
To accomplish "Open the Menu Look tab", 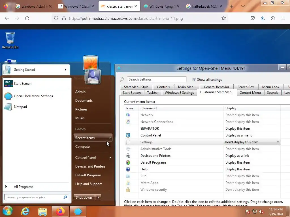I will [270, 87].
